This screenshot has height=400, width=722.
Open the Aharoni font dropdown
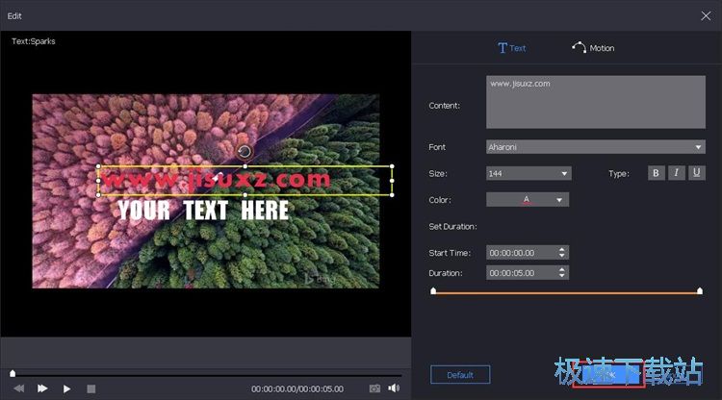(x=595, y=147)
